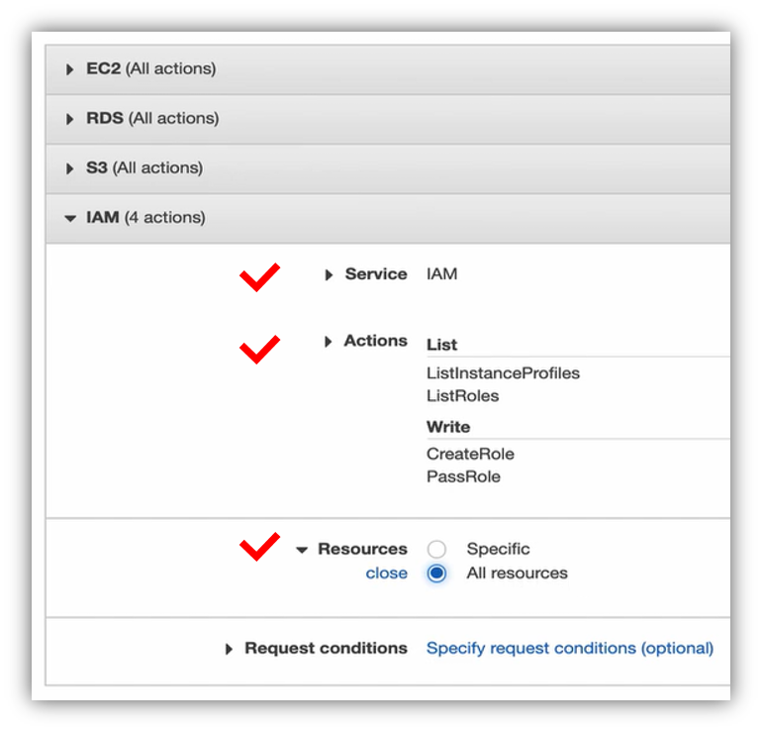The height and width of the screenshot is (732, 762).
Task: Click the triangle arrow beside Actions
Action: (329, 342)
